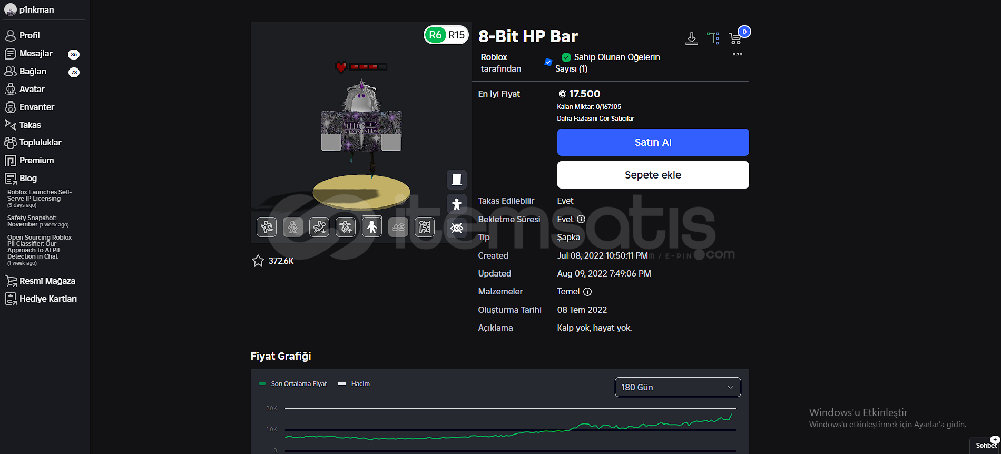Open the shopping cart icon
This screenshot has width=1001, height=454.
735,38
